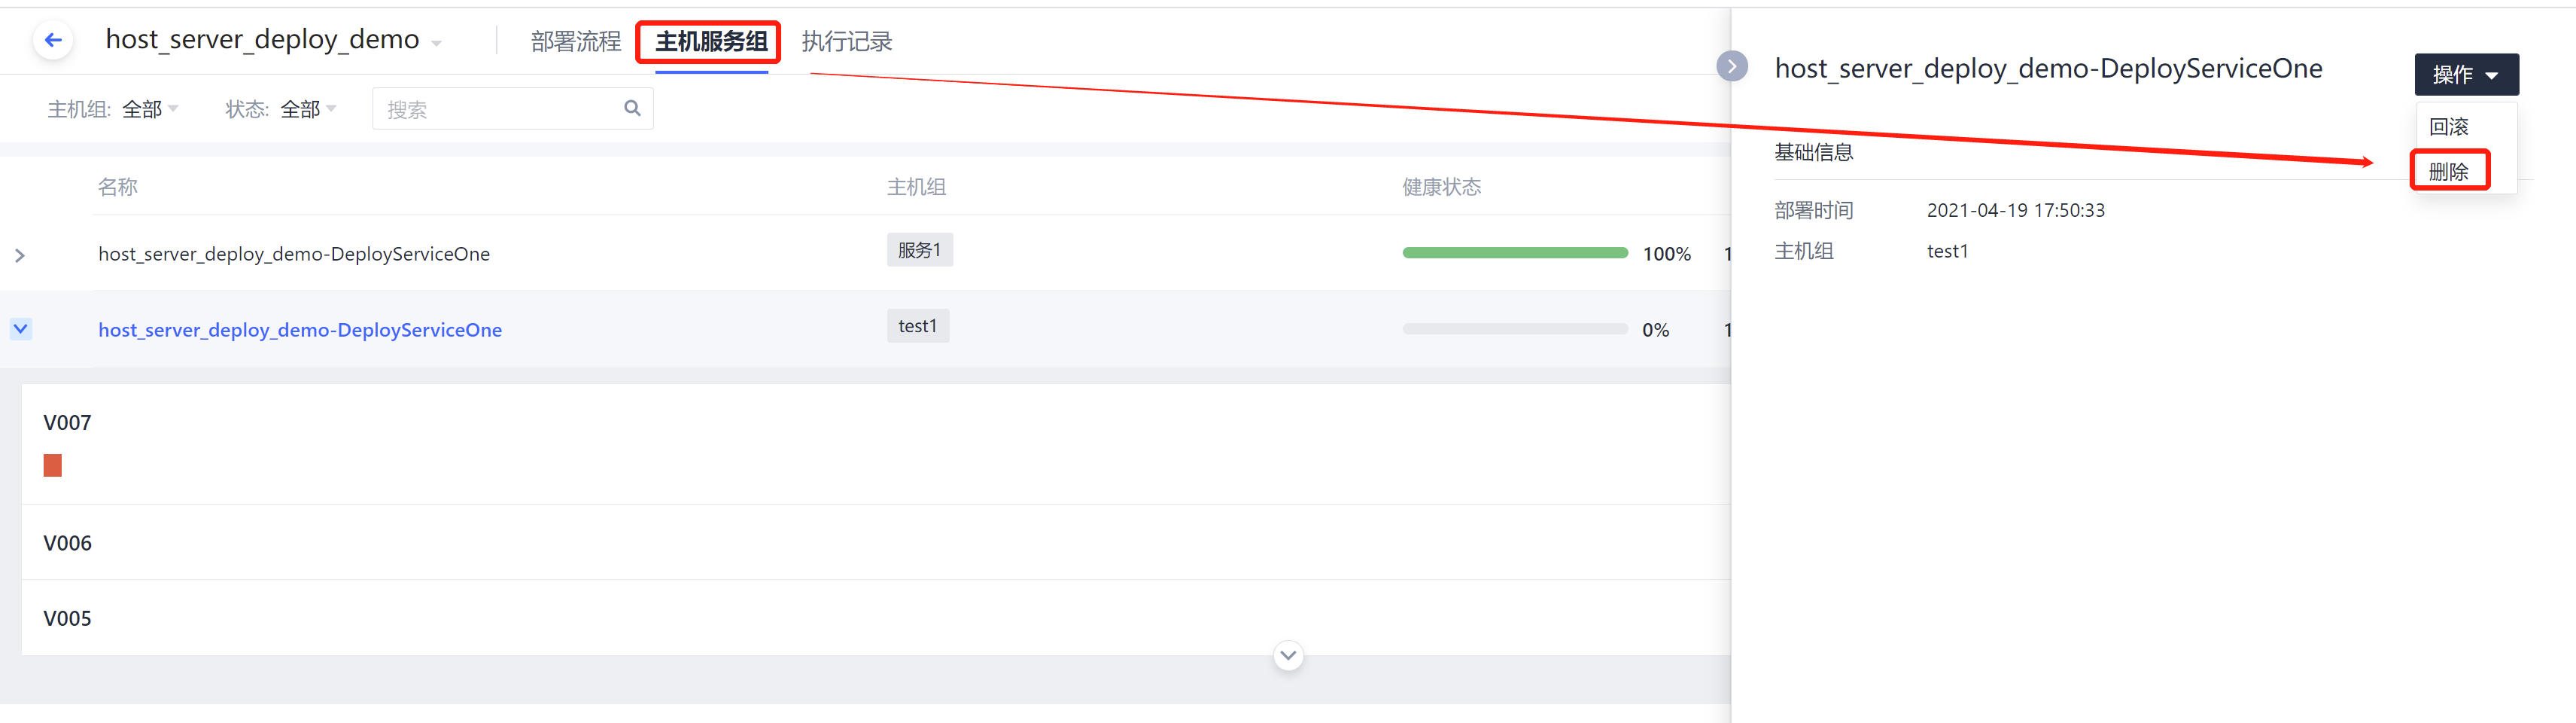Click the red V007 status square
The image size is (2576, 723).
pyautogui.click(x=53, y=465)
